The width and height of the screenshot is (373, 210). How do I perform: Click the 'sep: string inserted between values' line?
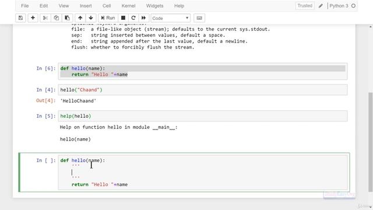(148, 35)
